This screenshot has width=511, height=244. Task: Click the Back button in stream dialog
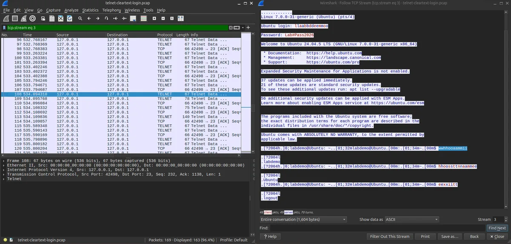[x=474, y=236]
